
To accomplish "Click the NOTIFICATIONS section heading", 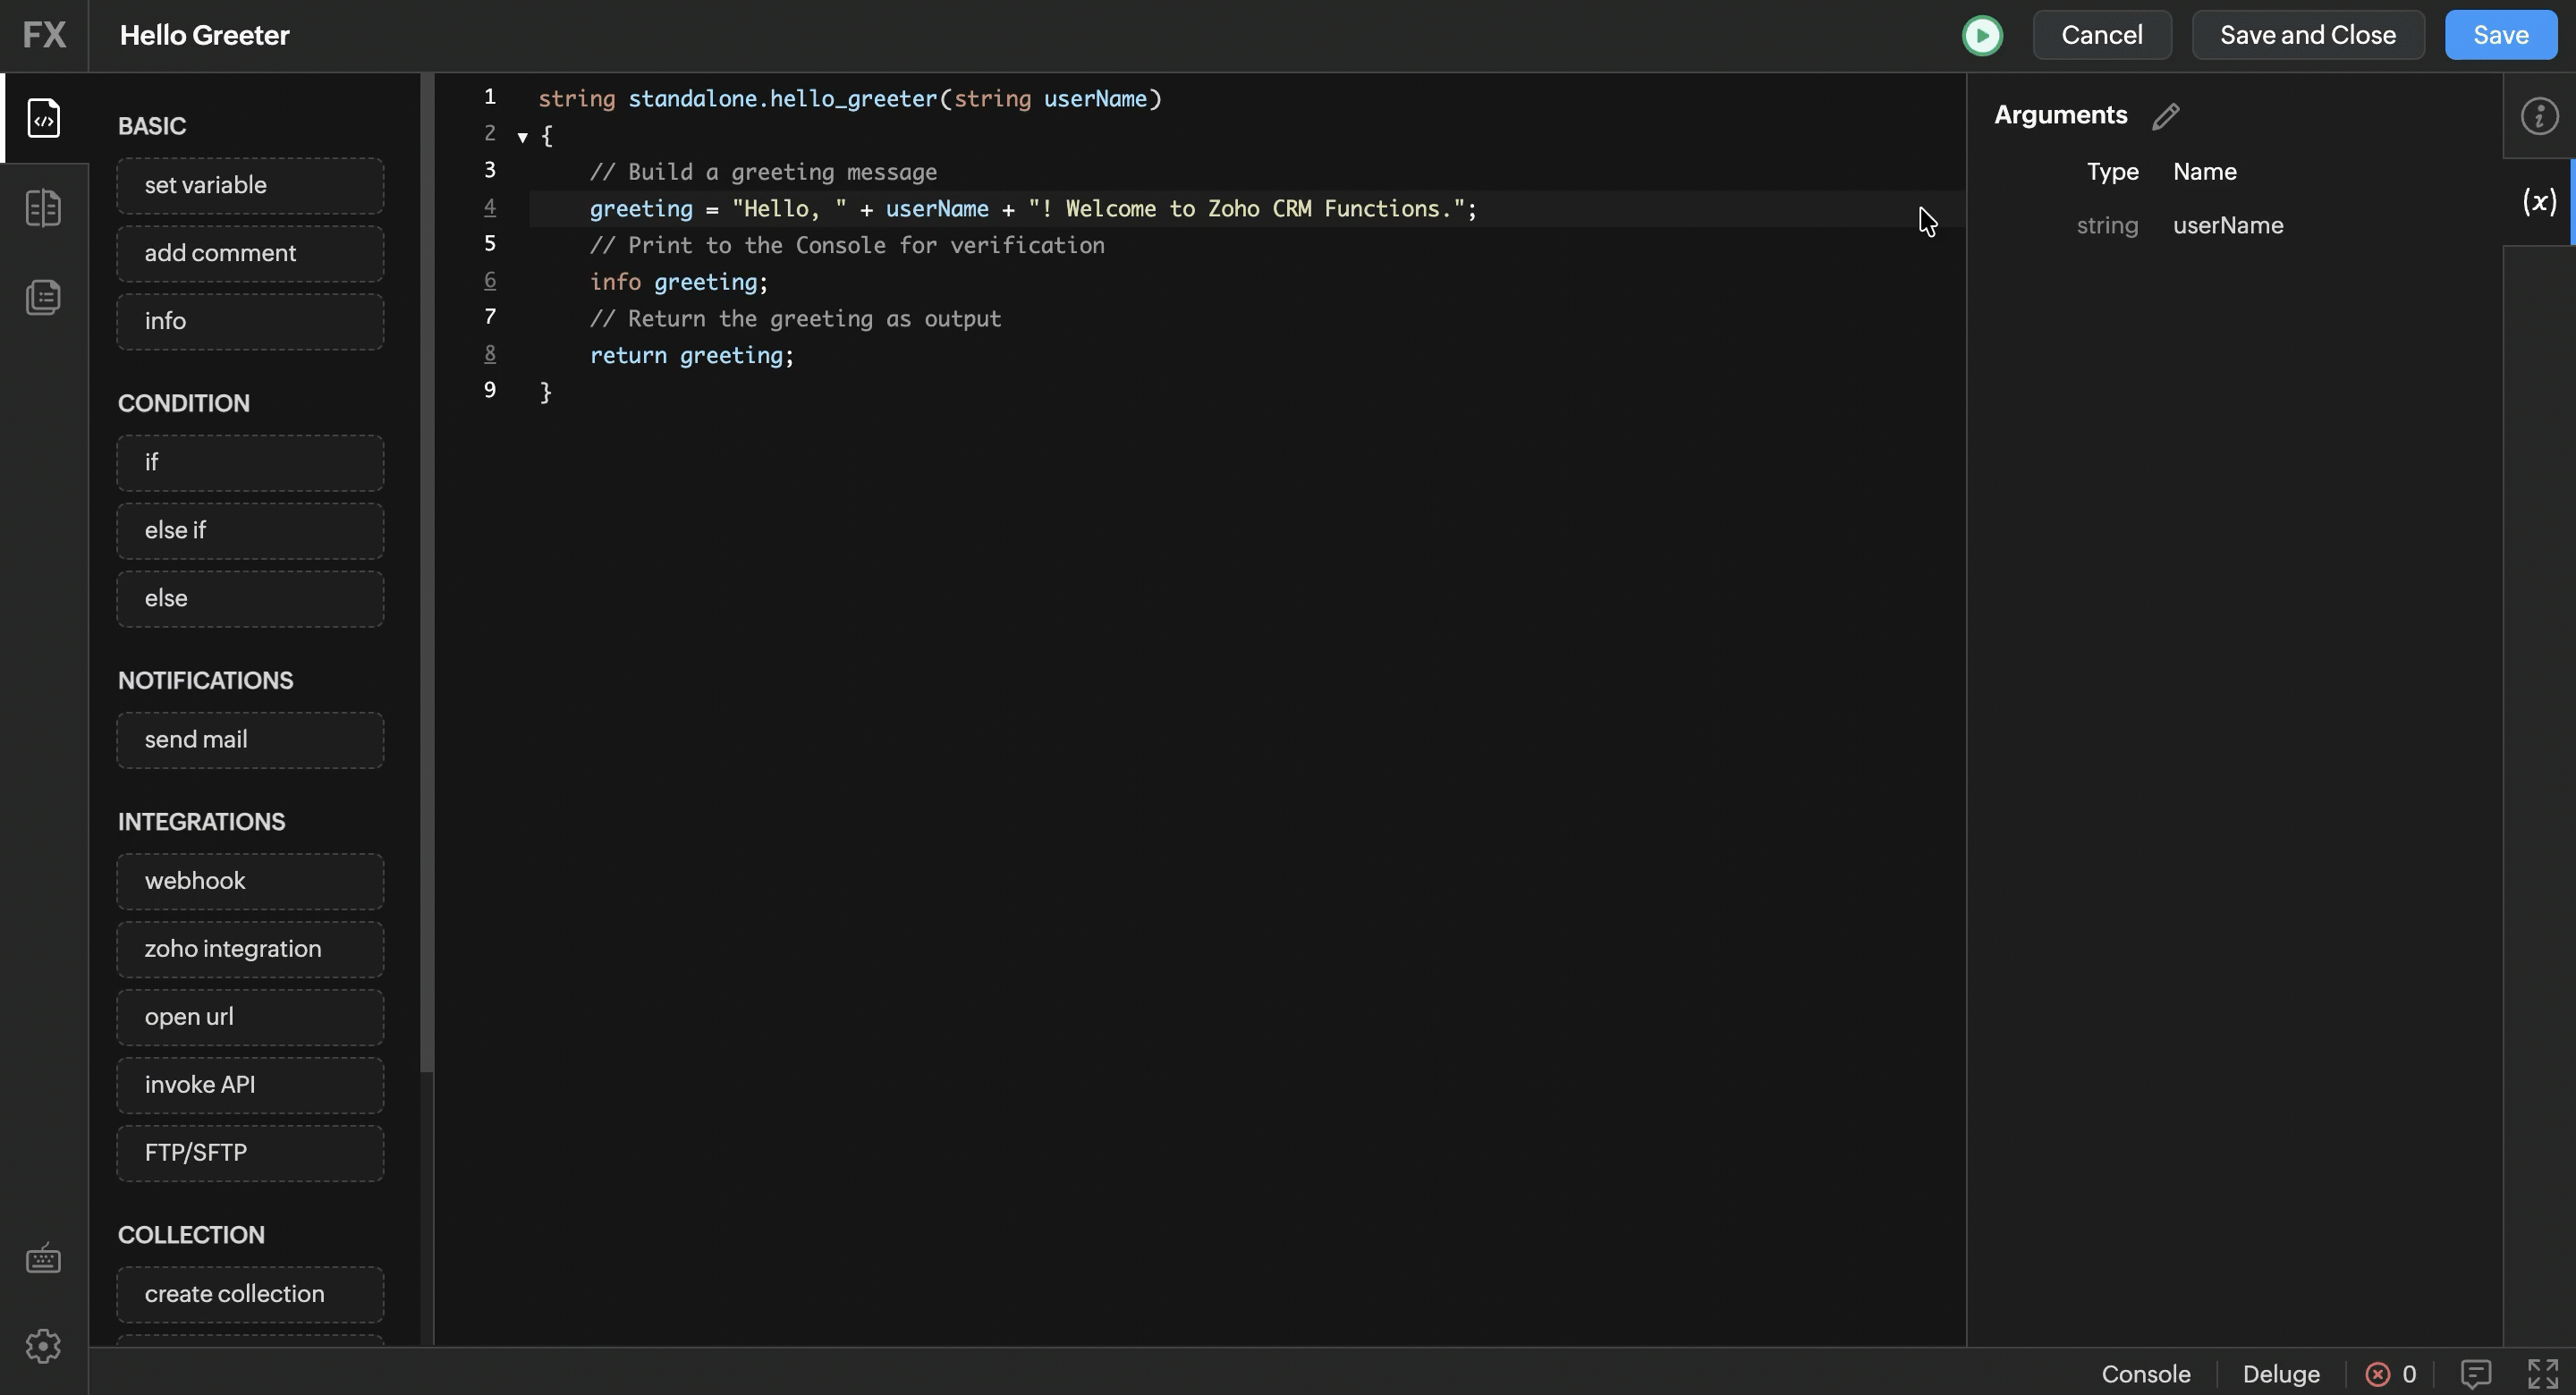I will (206, 681).
